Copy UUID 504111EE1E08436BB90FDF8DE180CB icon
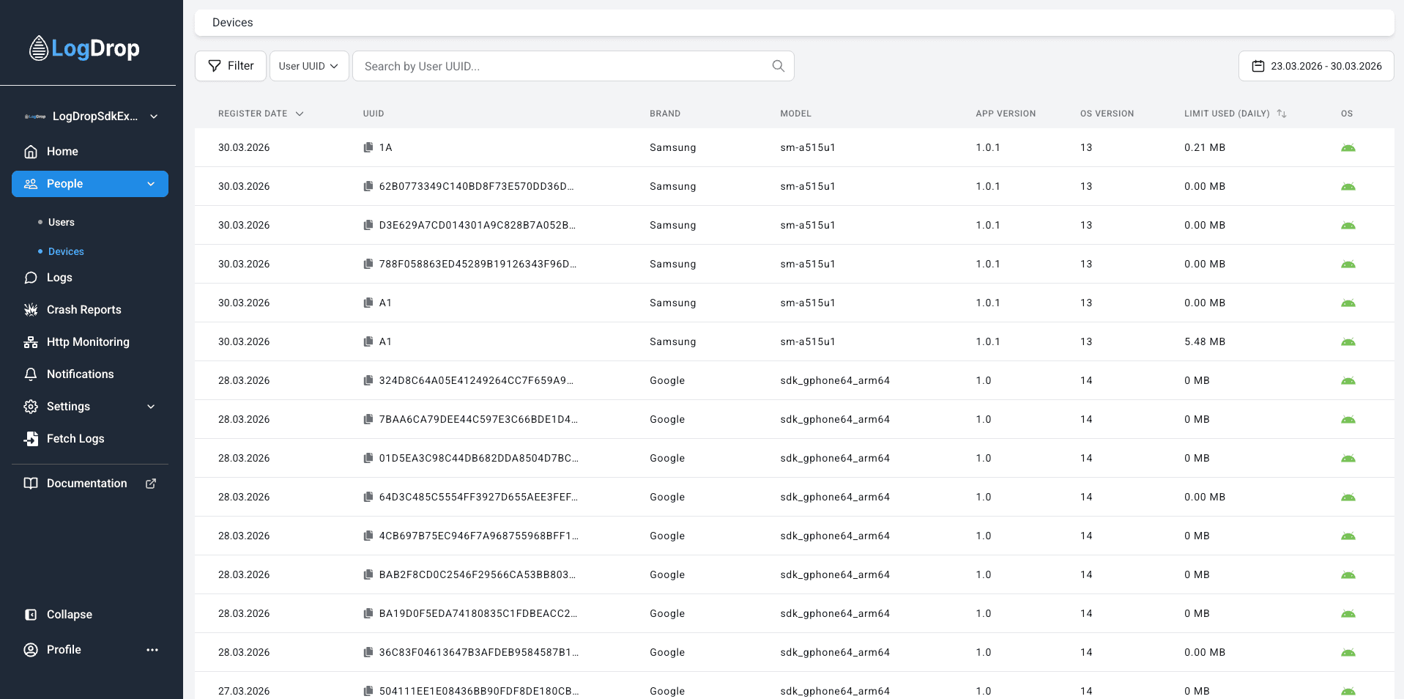This screenshot has height=699, width=1404. [368, 691]
